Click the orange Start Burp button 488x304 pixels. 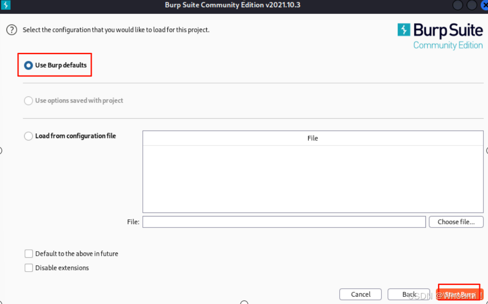coord(459,294)
